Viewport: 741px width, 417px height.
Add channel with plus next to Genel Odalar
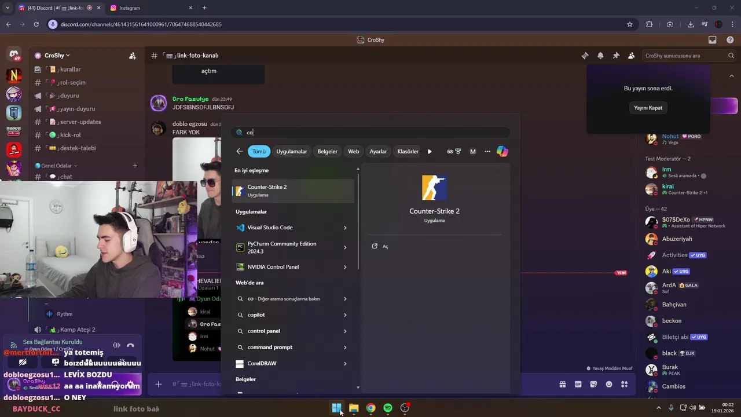(135, 166)
